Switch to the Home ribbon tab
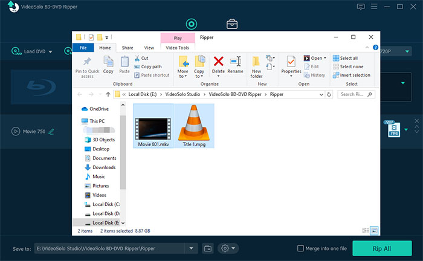 [x=105, y=48]
